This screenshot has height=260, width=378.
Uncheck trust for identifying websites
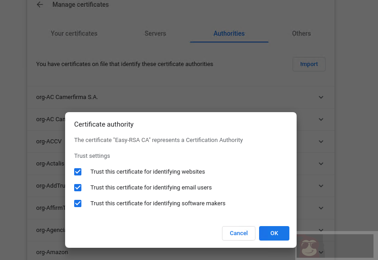(78, 172)
